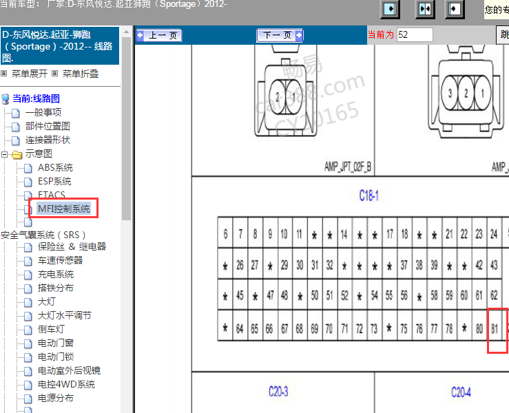Viewport: 509px width, 413px height.
Task: Click the sidebar vertical scrollbar thumb
Action: (126, 129)
